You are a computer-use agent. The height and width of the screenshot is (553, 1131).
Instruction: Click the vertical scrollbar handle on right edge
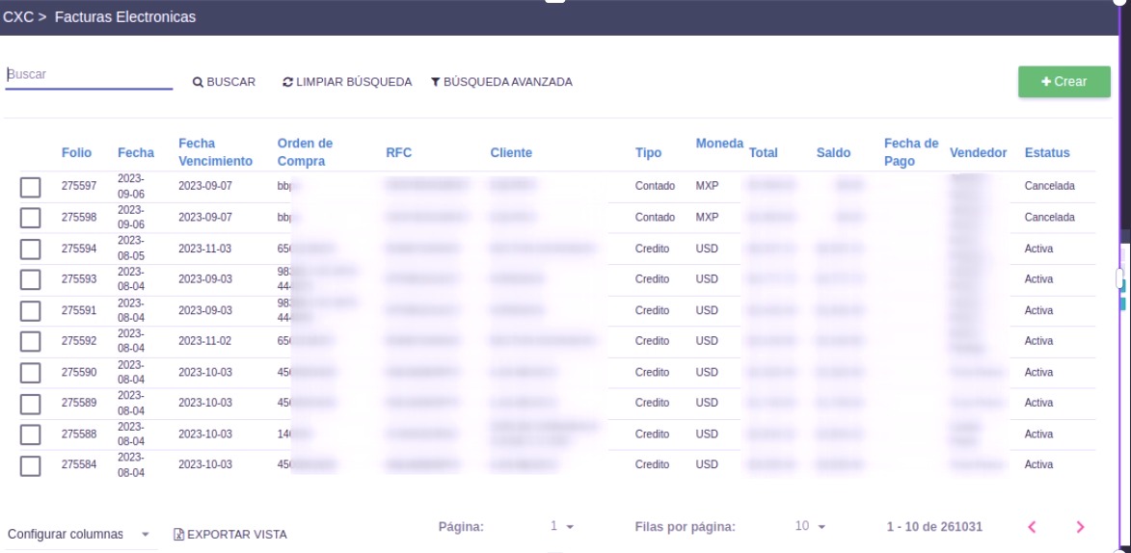coord(1119,278)
